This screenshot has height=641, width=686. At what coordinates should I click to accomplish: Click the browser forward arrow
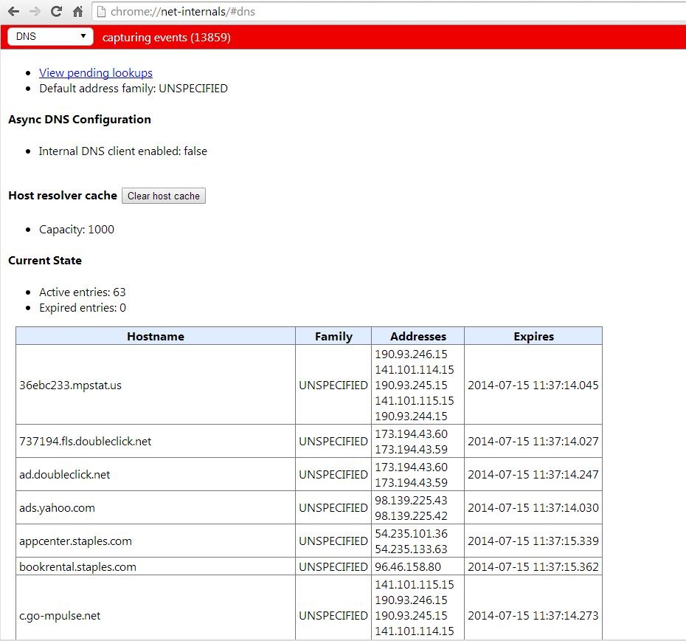35,11
